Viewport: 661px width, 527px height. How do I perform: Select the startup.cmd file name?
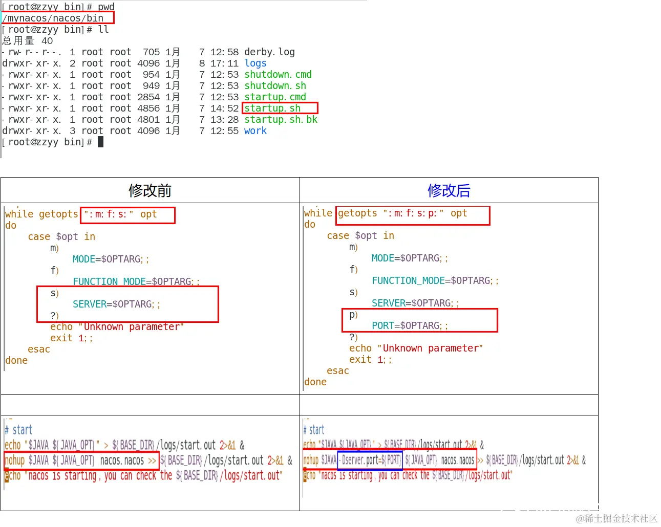[x=275, y=97]
